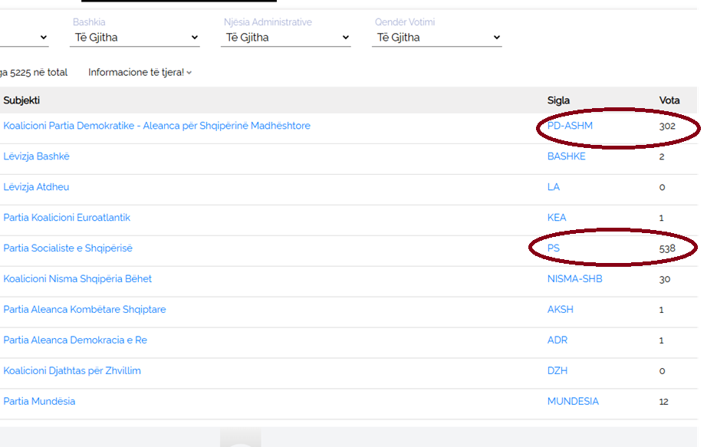Open Partia Socialiste e Shqipërisë link
The height and width of the screenshot is (447, 717).
click(67, 248)
